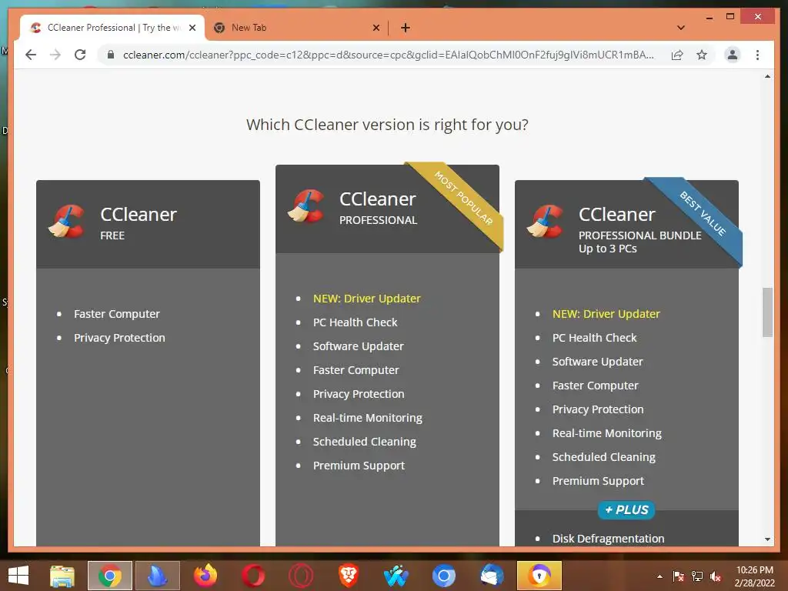
Task: Click Software Updater in Professional column
Action: (359, 346)
